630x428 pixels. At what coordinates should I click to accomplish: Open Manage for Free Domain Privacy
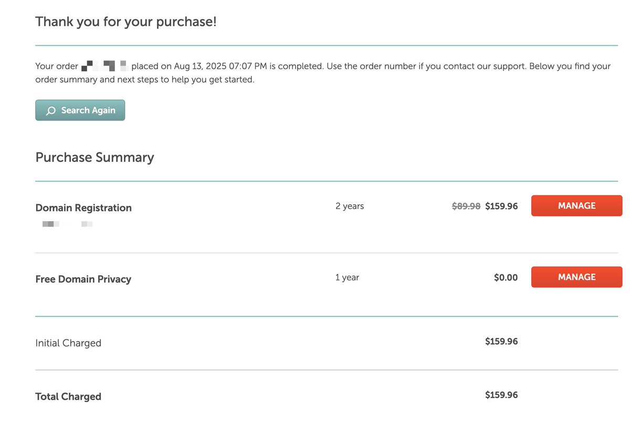coord(576,277)
